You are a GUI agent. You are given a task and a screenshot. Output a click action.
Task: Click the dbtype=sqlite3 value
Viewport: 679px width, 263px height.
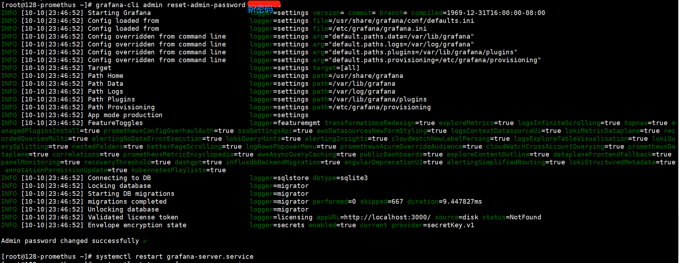(340, 178)
